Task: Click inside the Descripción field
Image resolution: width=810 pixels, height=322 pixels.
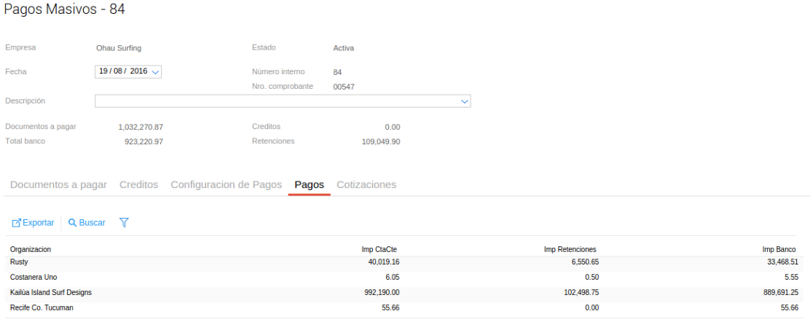Action: [277, 101]
